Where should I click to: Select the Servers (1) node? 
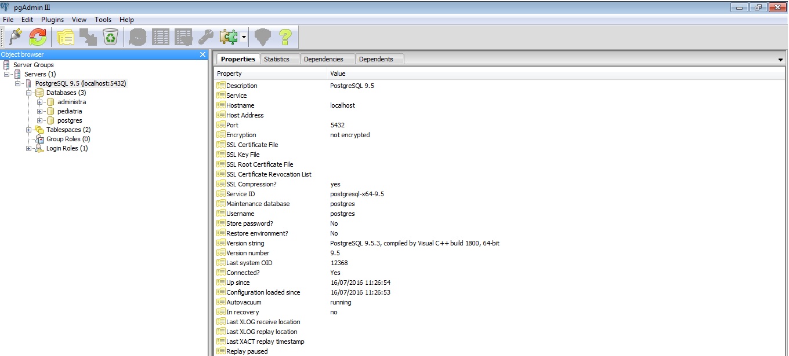[x=40, y=74]
